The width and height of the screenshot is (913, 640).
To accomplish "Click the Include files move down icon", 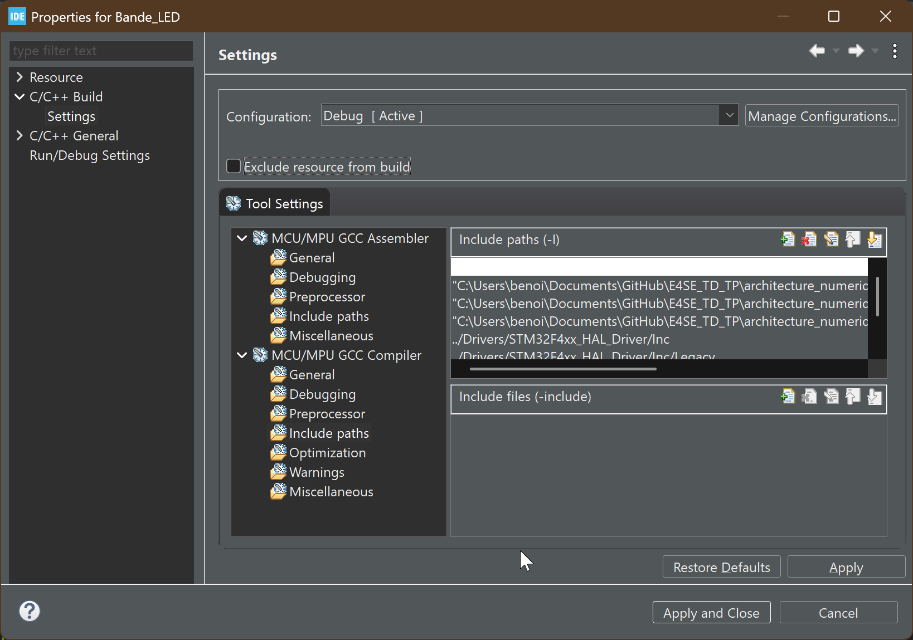I will tap(875, 397).
